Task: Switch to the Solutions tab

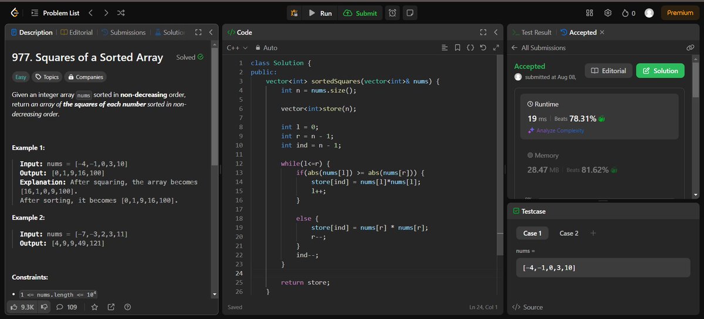Action: [x=170, y=33]
